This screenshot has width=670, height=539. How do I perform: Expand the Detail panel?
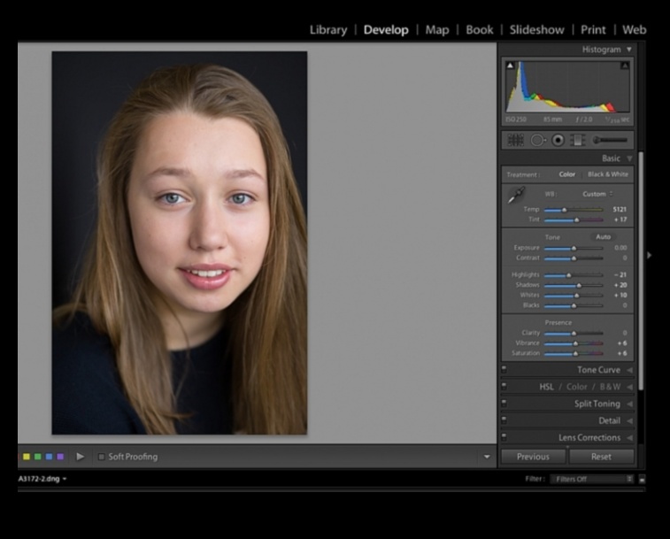click(629, 421)
